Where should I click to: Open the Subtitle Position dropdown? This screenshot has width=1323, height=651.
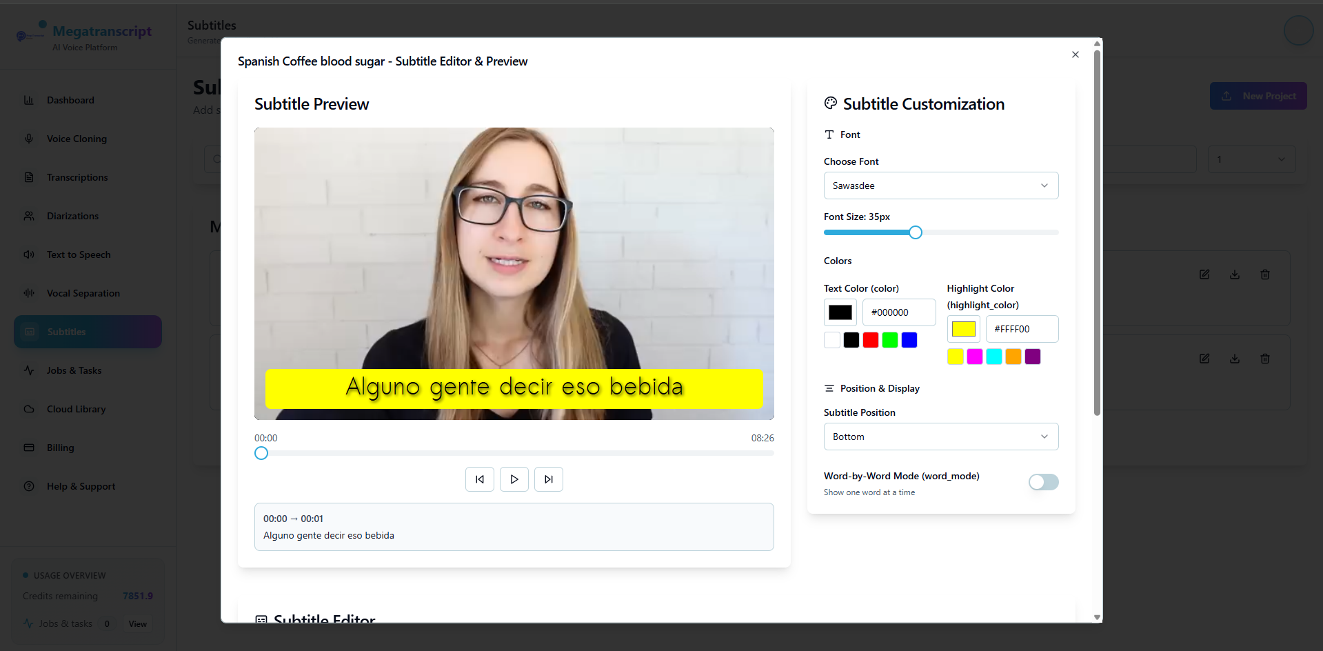point(940,437)
